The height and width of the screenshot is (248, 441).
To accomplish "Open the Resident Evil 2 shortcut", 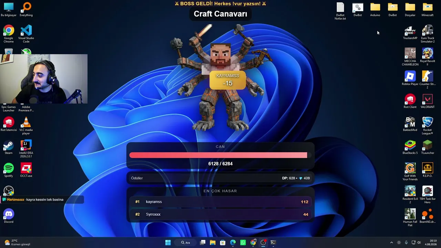I will tap(410, 195).
